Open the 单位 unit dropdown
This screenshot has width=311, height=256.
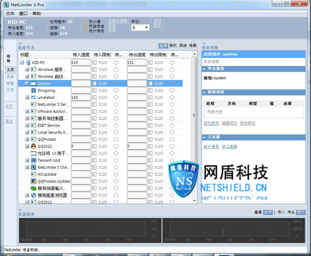pyautogui.click(x=140, y=27)
